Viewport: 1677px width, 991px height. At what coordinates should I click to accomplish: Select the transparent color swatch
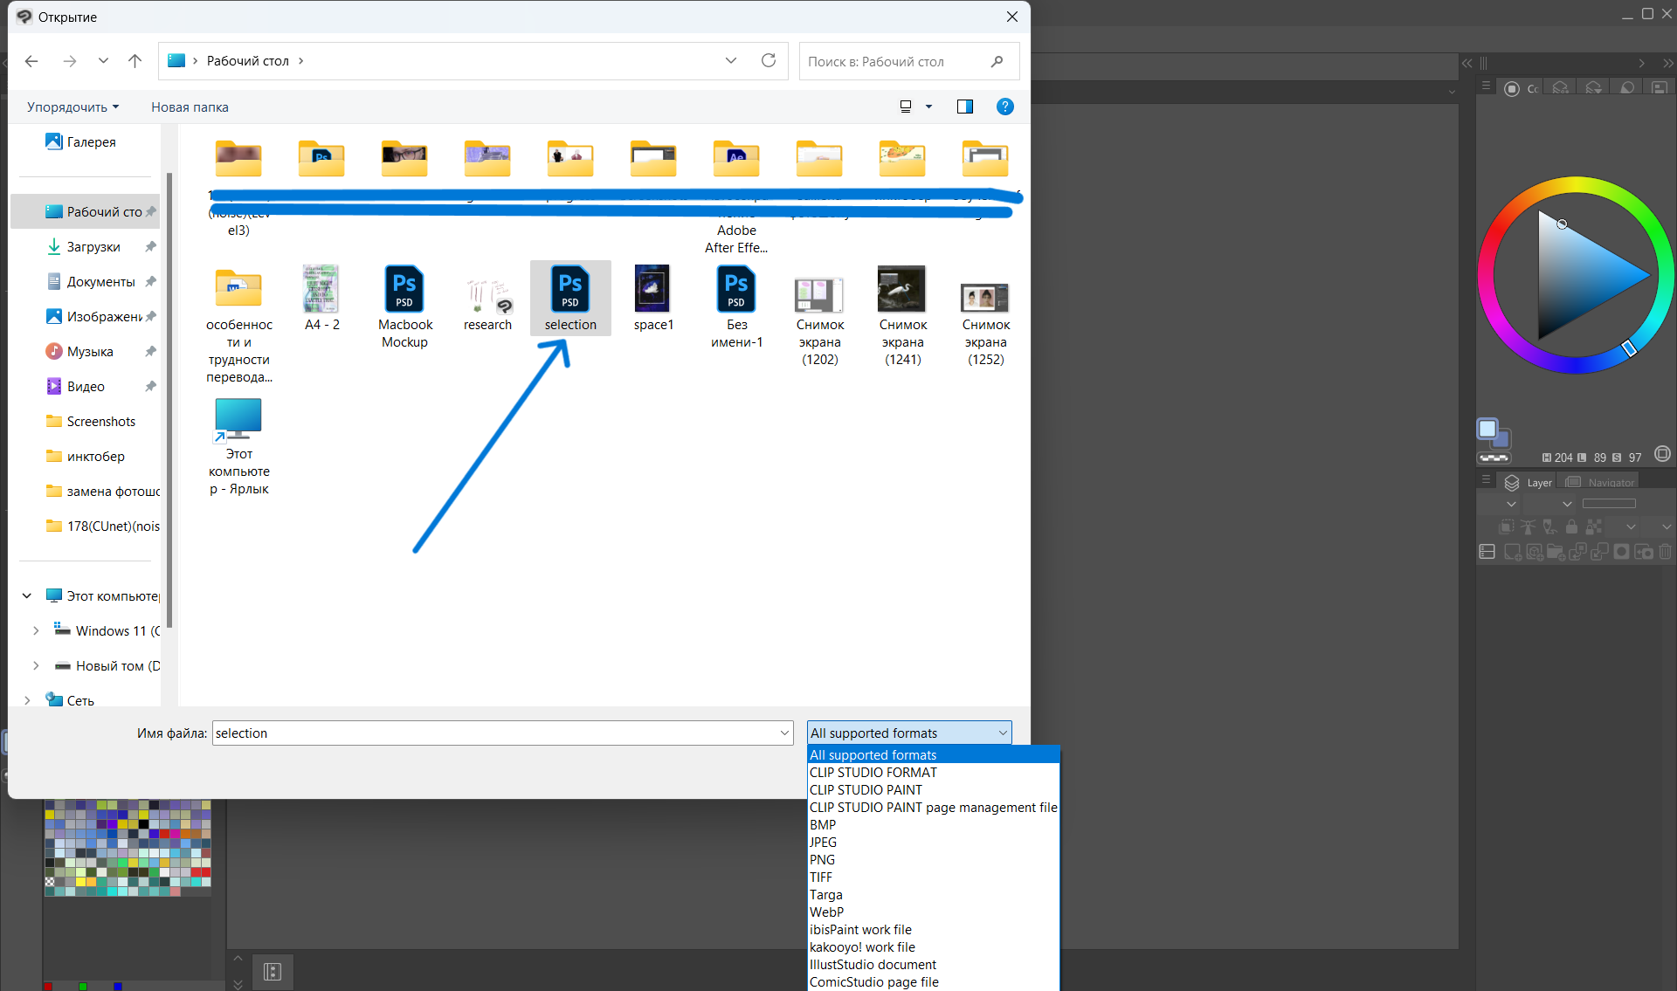click(1494, 458)
